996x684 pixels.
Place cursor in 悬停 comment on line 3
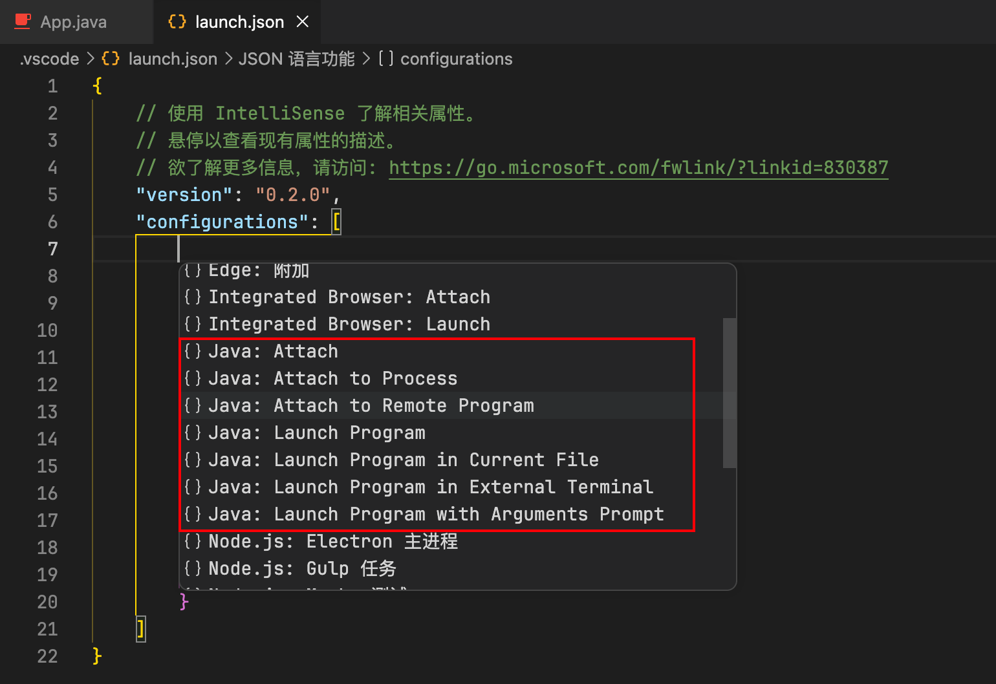[x=267, y=140]
